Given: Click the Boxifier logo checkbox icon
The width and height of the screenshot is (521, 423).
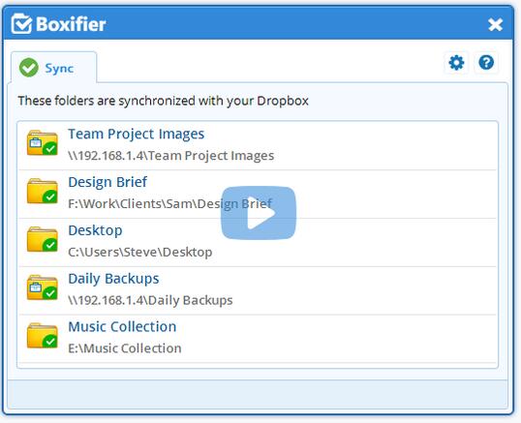Looking at the screenshot, I should pyautogui.click(x=21, y=24).
